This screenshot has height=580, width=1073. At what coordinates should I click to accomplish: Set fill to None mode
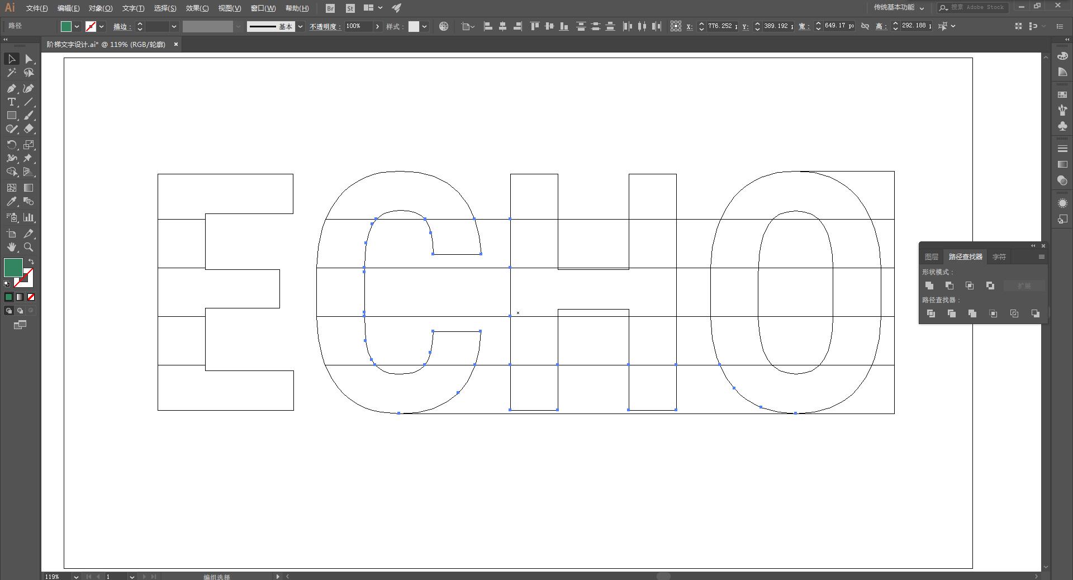[31, 297]
